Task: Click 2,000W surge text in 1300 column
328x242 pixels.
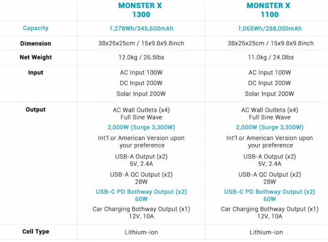Action: click(141, 127)
